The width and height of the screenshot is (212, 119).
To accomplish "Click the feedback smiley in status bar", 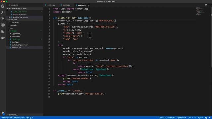I will (x=206, y=118).
